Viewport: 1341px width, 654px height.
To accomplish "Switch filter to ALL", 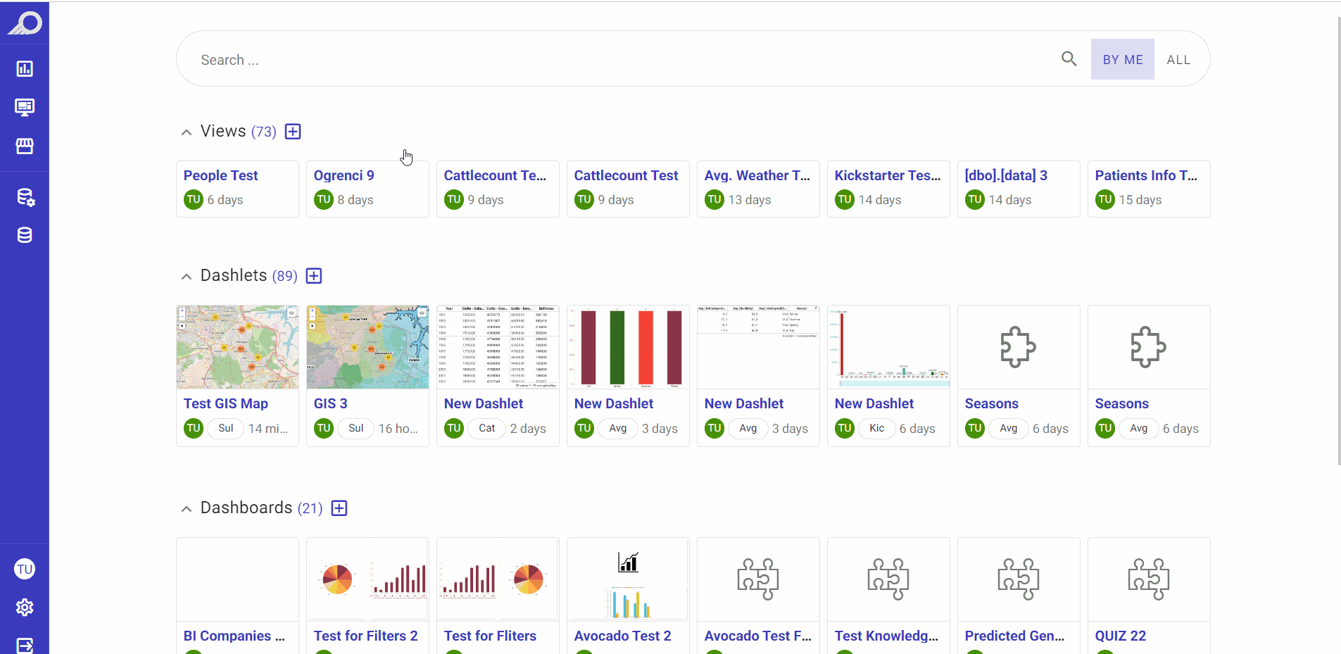I will 1178,59.
